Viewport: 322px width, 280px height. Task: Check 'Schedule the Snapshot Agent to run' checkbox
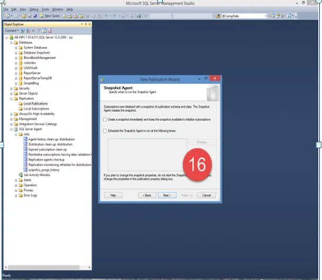click(105, 131)
